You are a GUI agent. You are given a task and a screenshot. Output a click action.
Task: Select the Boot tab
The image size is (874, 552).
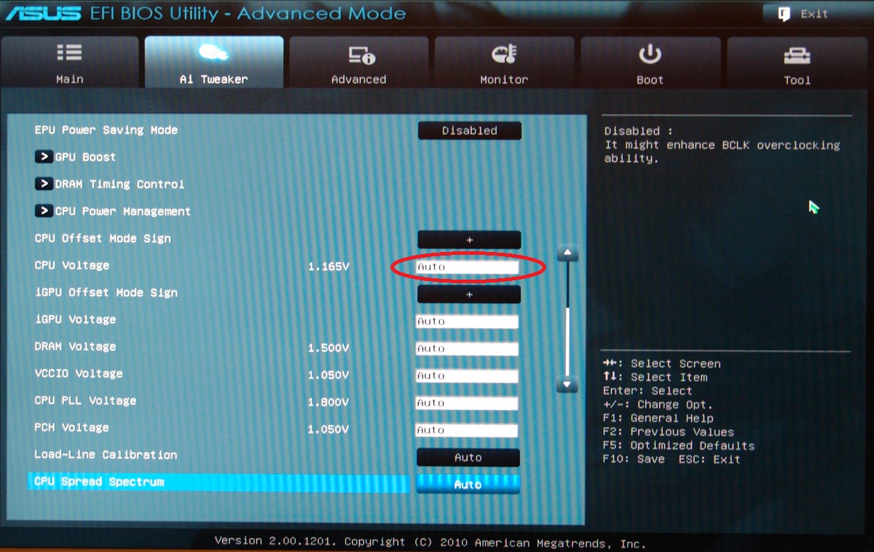click(650, 62)
